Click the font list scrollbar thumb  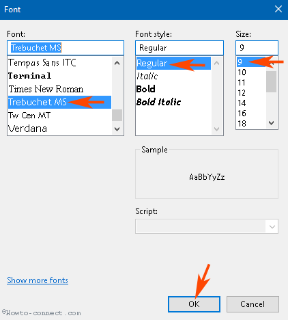(x=117, y=115)
